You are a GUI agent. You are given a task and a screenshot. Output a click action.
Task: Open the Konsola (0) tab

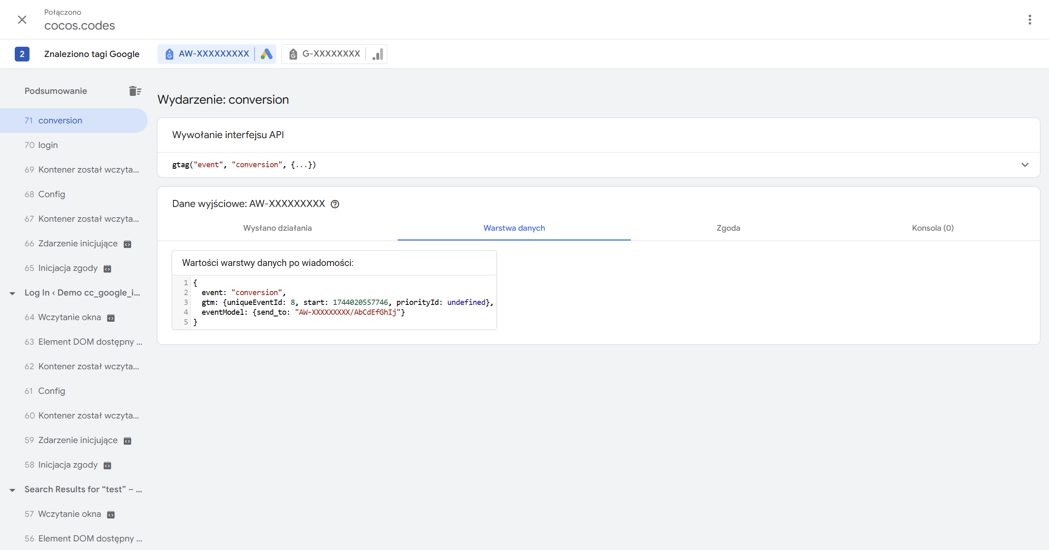tap(932, 228)
